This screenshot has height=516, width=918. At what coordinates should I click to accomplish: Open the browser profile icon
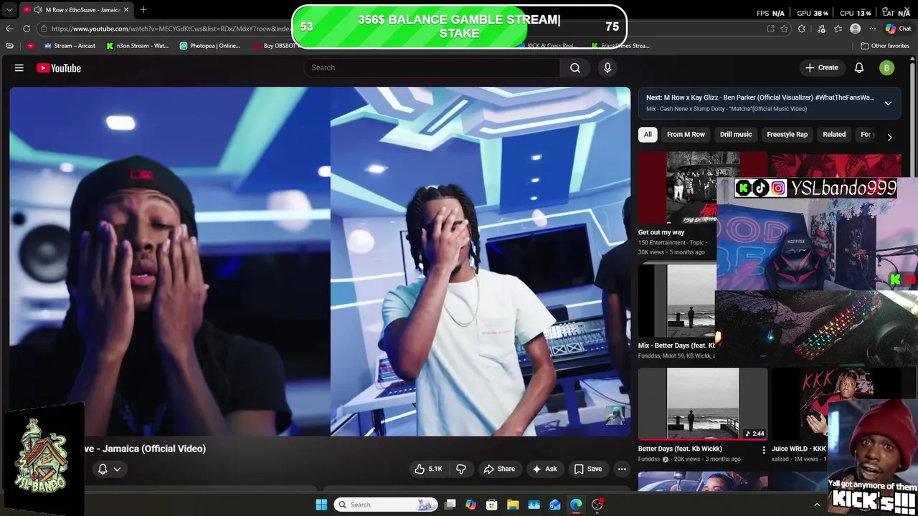(x=855, y=29)
